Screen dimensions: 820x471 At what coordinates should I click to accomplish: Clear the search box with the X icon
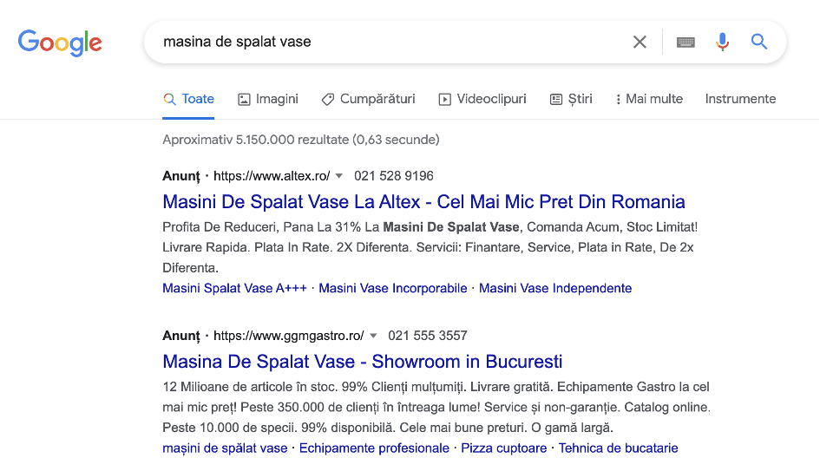[640, 42]
